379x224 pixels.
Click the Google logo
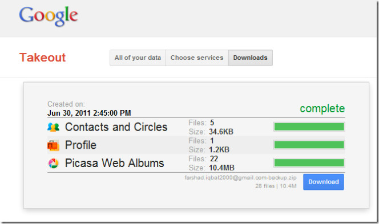click(49, 16)
